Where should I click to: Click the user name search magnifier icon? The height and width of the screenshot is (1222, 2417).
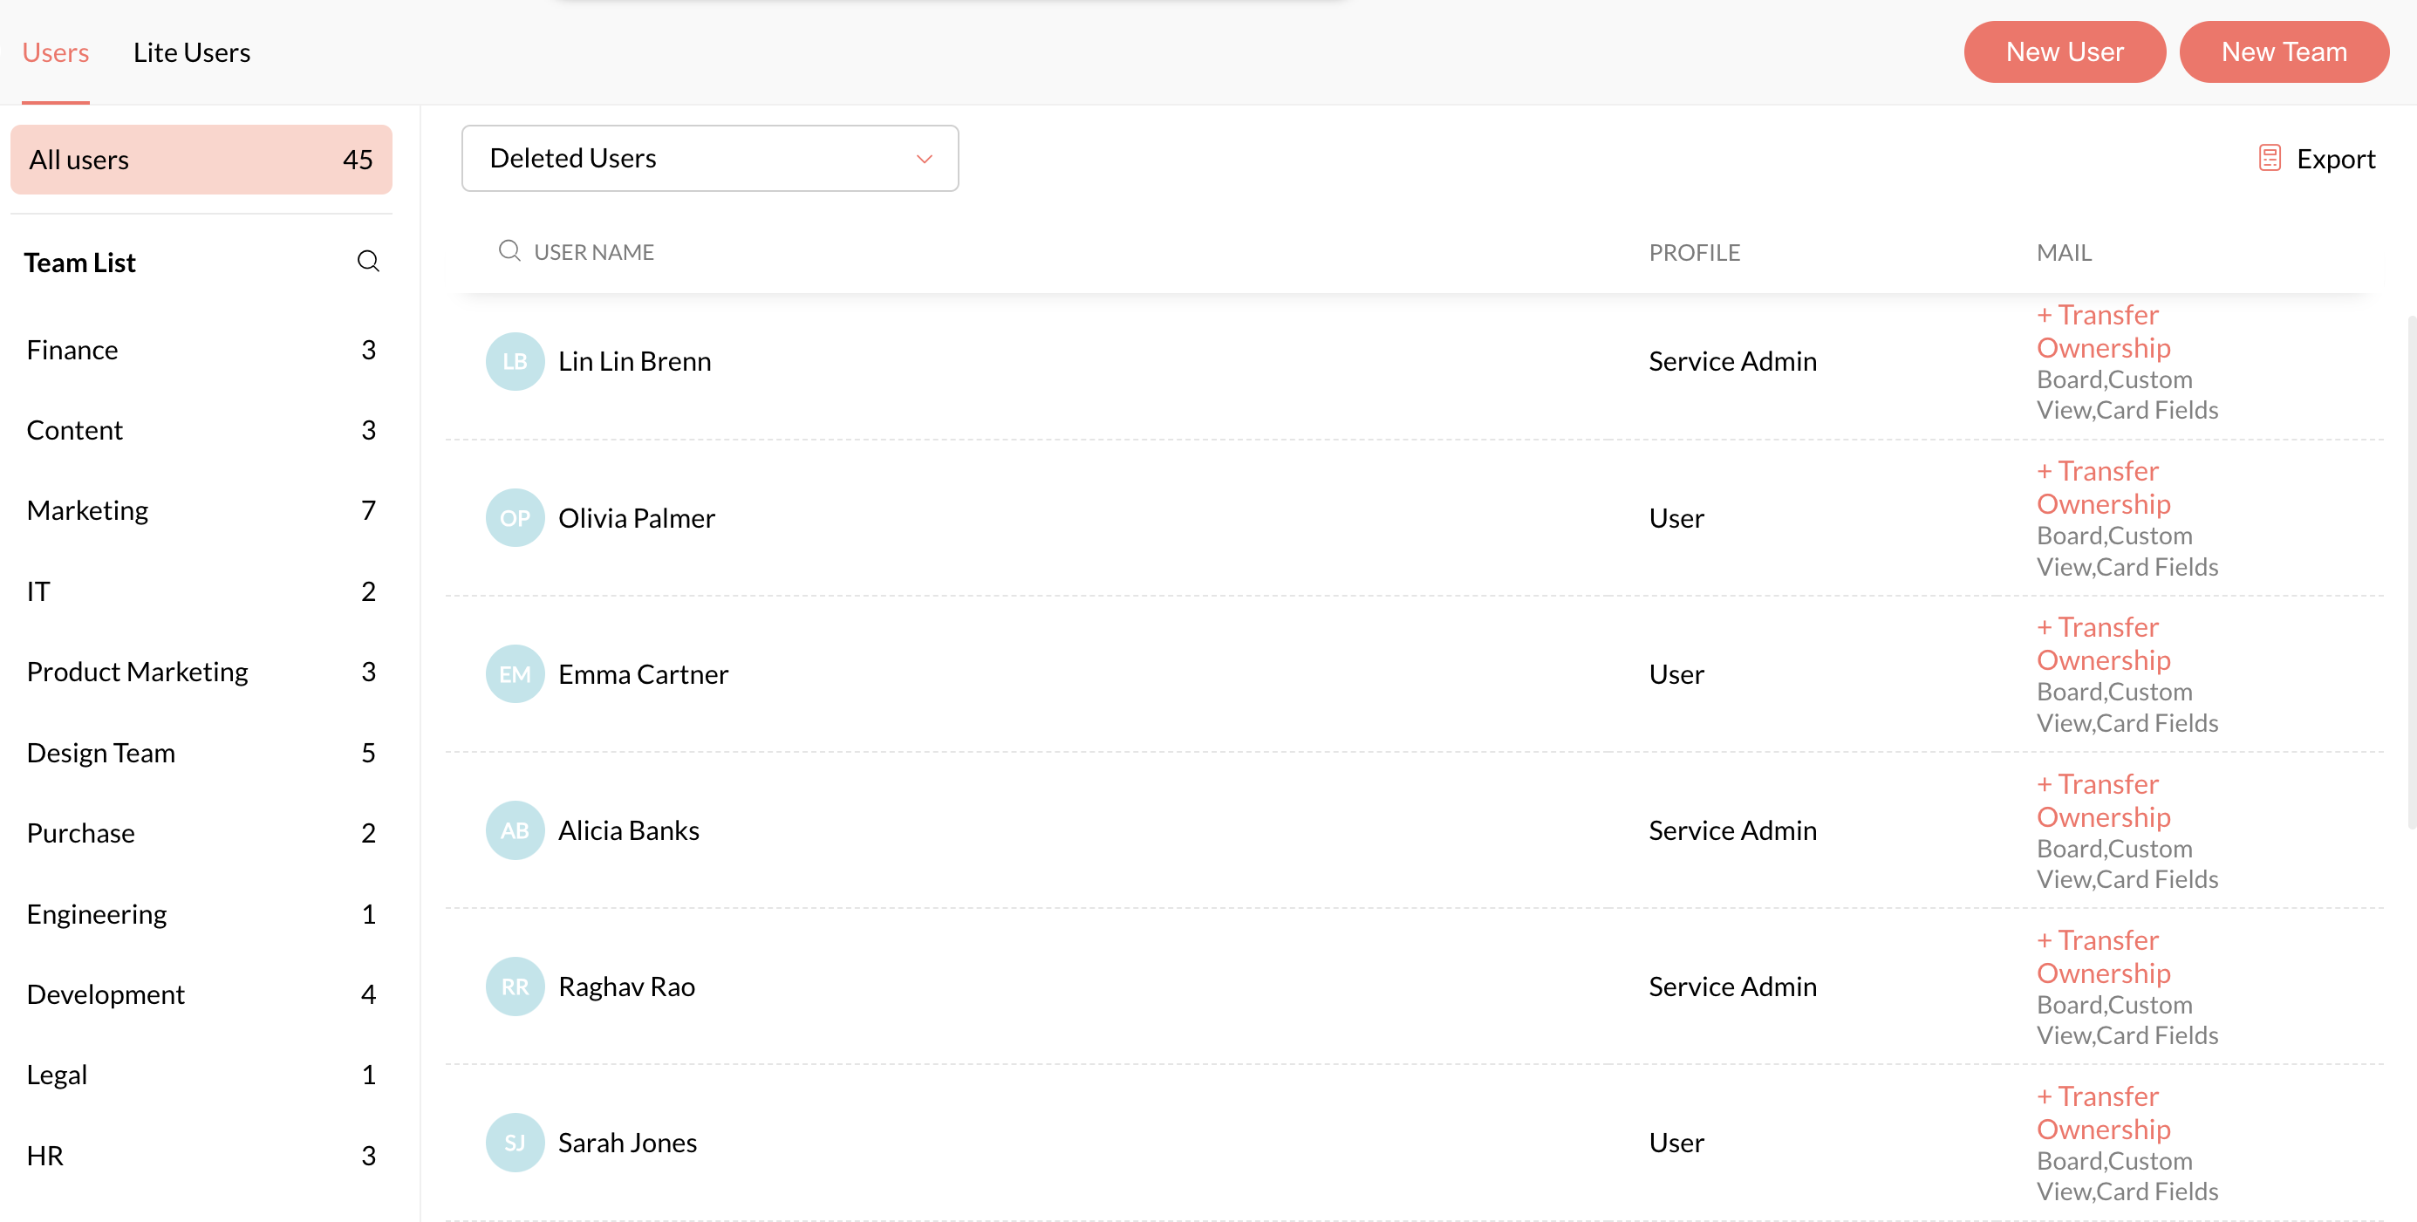(509, 250)
